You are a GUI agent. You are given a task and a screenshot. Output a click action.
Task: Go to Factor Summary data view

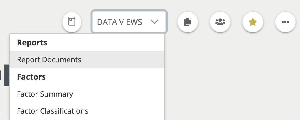point(45,94)
